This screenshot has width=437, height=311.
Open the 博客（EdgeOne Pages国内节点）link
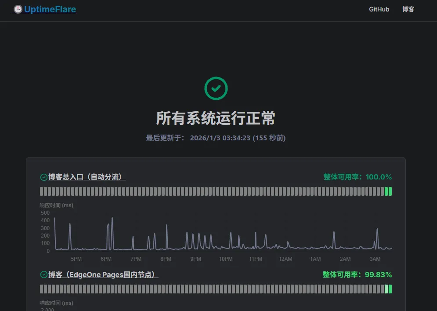[103, 275]
